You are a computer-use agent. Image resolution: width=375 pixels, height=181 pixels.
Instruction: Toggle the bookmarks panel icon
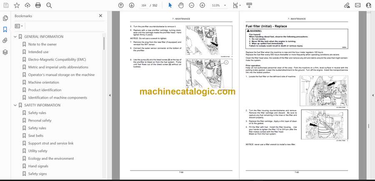tap(5, 30)
